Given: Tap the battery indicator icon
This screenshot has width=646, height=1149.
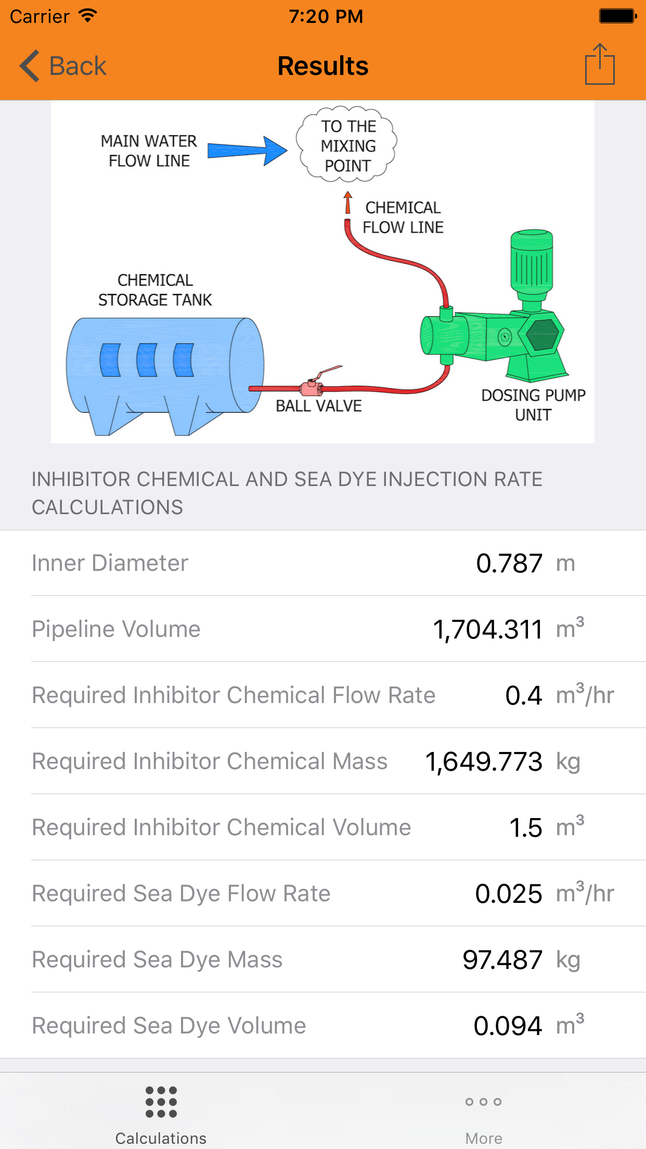Looking at the screenshot, I should pos(617,16).
